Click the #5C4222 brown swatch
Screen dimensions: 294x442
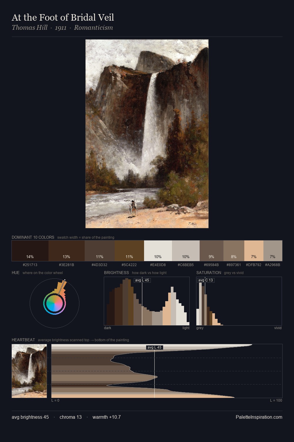(129, 251)
